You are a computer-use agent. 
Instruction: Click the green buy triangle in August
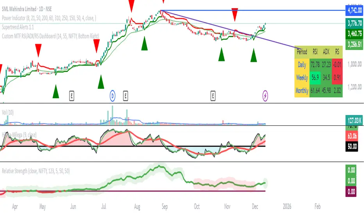pyautogui.click(x=145, y=43)
